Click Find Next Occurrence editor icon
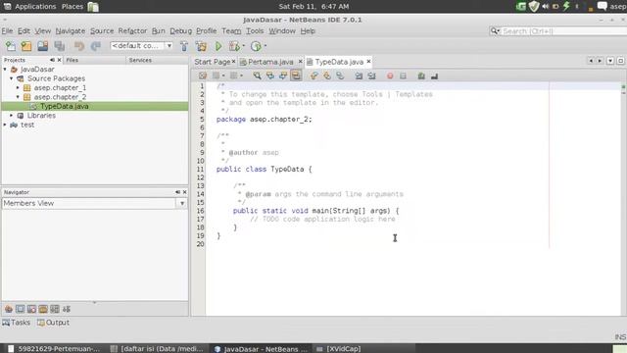The width and height of the screenshot is (627, 353). 283,76
